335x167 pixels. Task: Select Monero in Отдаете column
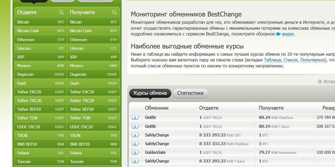(41, 66)
